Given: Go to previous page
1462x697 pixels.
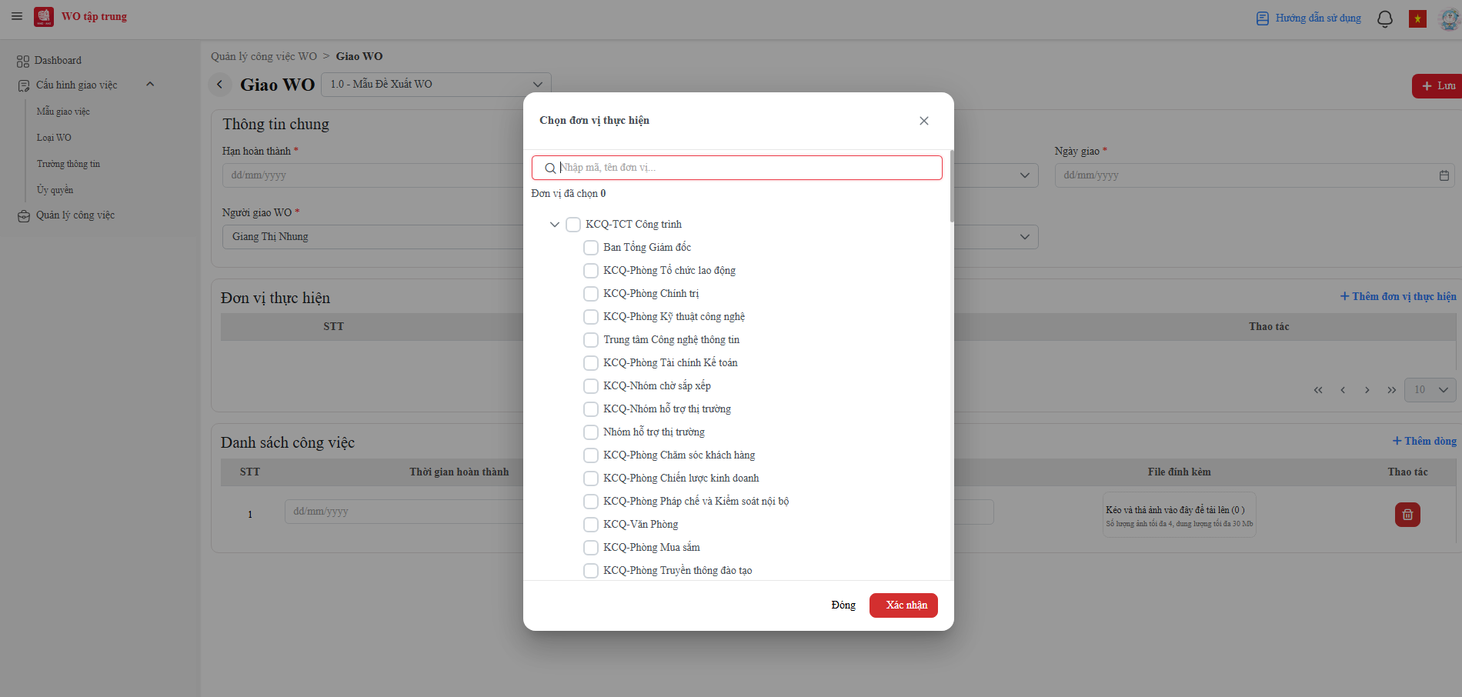Looking at the screenshot, I should (1343, 390).
